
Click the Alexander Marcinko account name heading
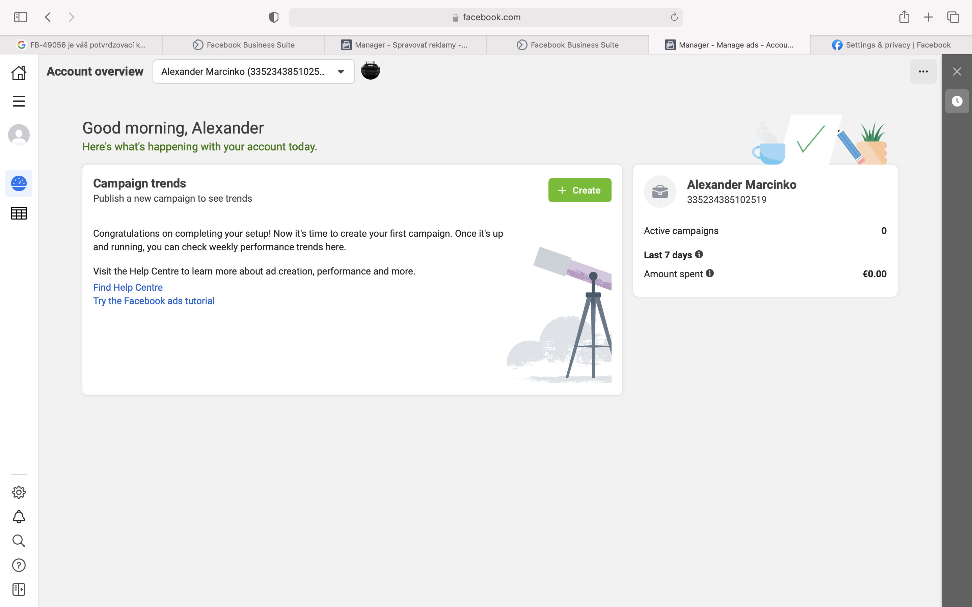(741, 185)
